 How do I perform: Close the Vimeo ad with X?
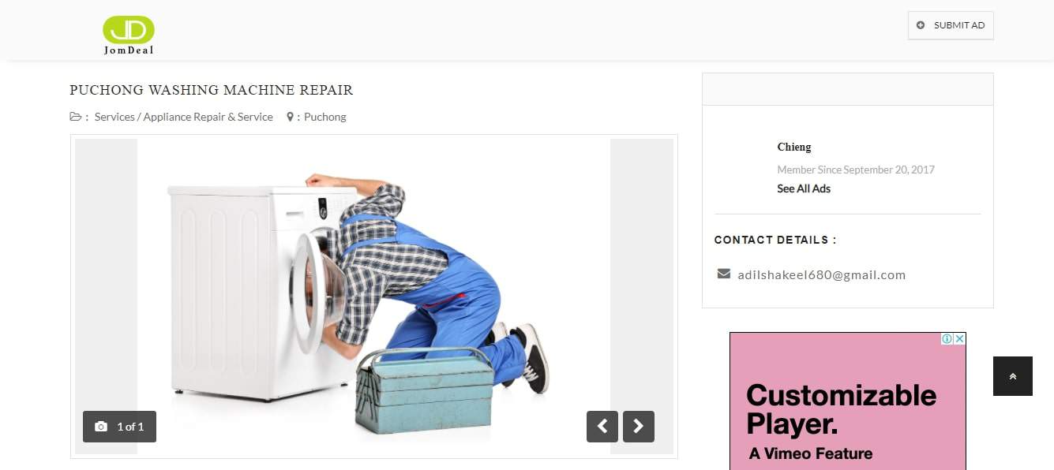pos(960,338)
